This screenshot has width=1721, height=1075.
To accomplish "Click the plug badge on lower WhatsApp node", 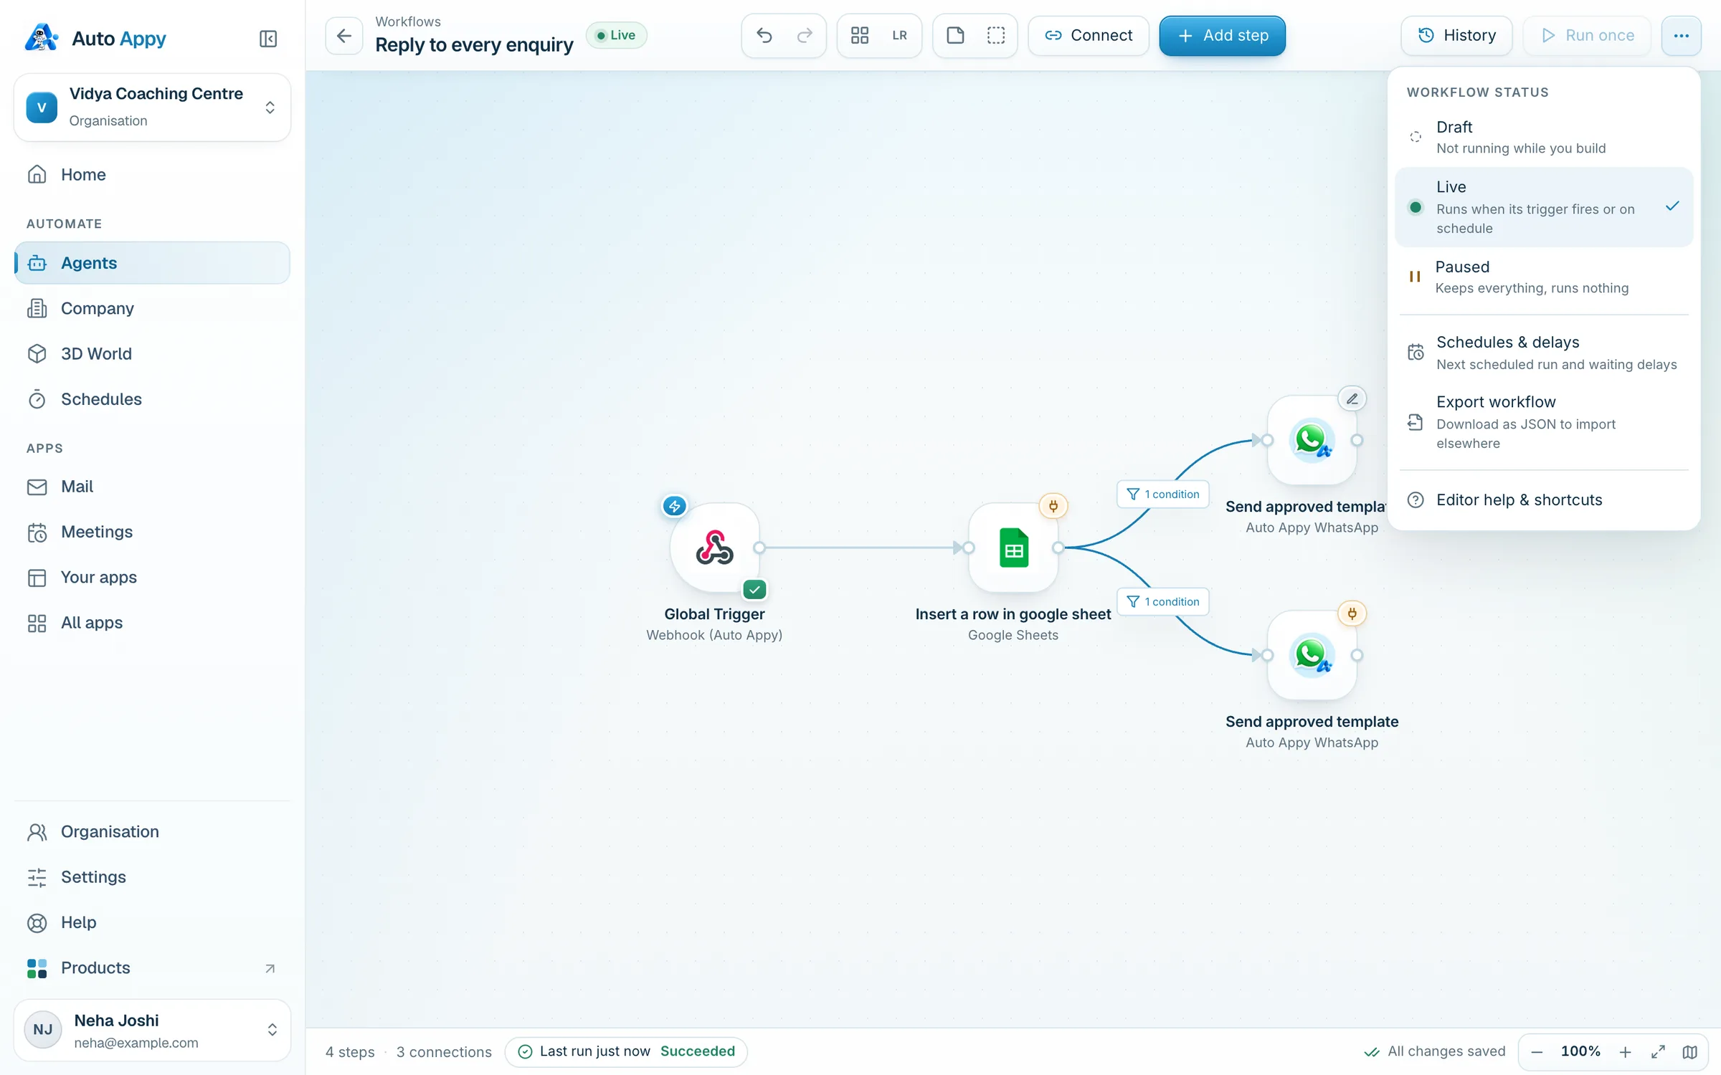I will [x=1352, y=613].
